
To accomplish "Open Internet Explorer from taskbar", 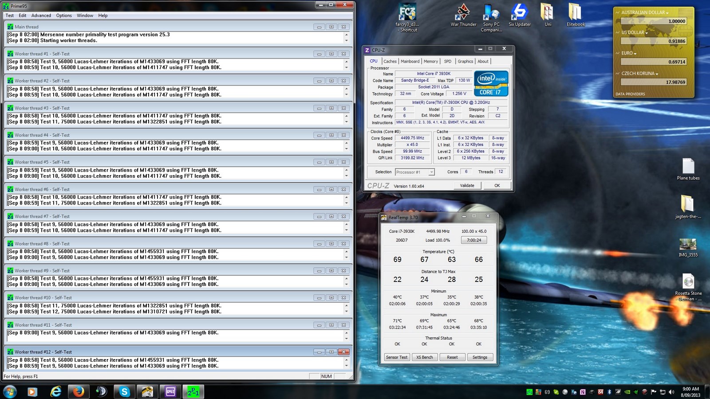I will 55,391.
